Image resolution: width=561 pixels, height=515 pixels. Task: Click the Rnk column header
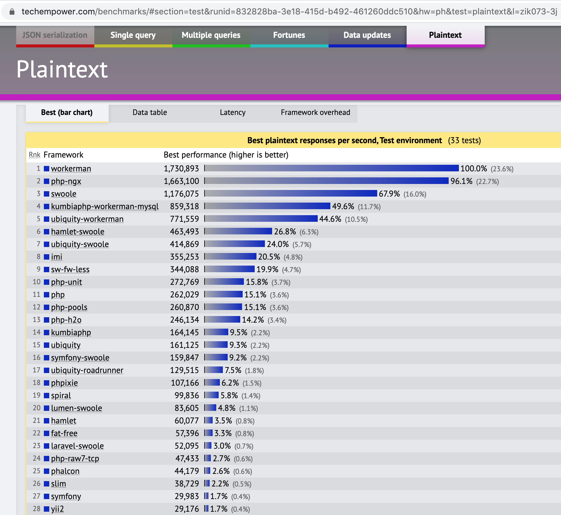point(35,155)
